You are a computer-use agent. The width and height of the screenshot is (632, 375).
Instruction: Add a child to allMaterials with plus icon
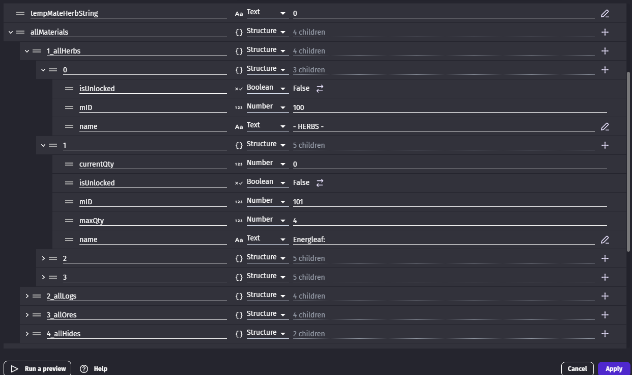[x=605, y=32]
